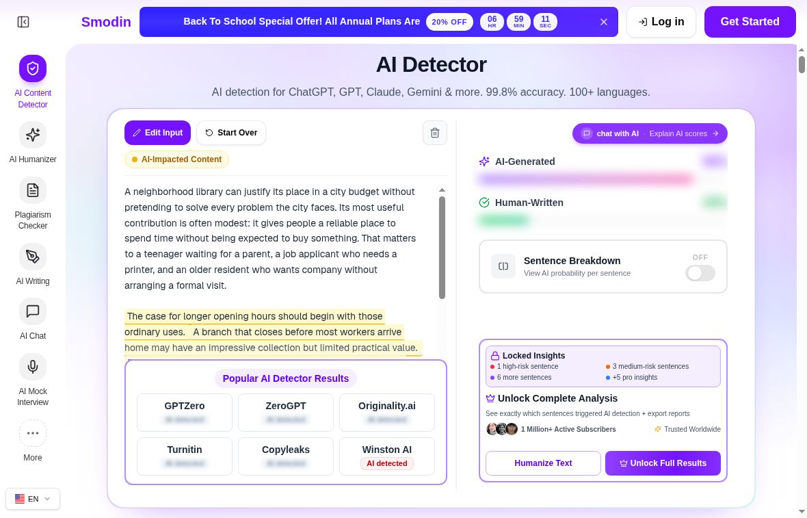This screenshot has width=807, height=518.
Task: Click the trash delete icon
Action: tap(435, 133)
